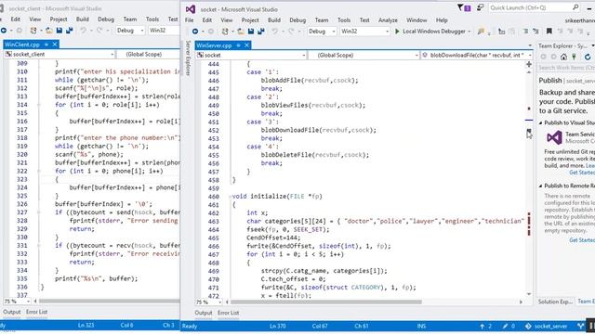Click the branch icon in the status bar
Screen dimensions: 595x334
(x=580, y=326)
